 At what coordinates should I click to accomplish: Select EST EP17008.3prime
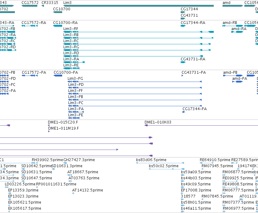(x=196, y=190)
